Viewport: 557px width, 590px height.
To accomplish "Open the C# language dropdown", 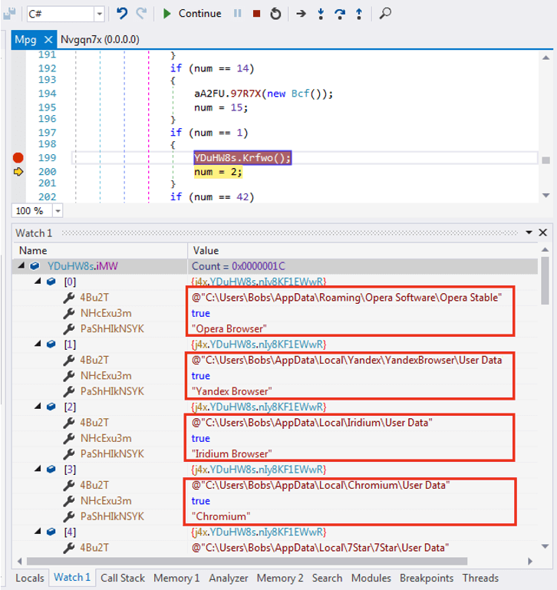I will click(99, 14).
